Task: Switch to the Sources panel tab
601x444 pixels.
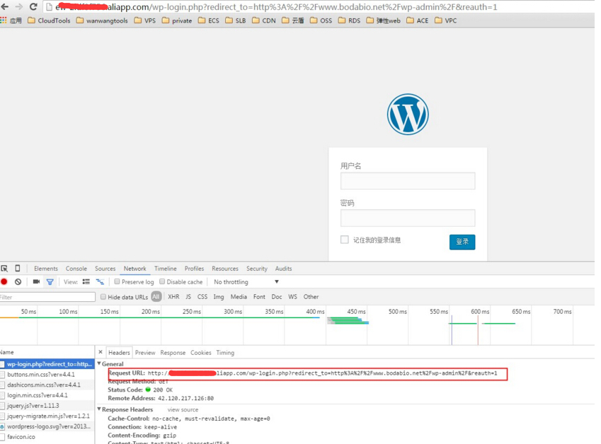Action: click(105, 269)
